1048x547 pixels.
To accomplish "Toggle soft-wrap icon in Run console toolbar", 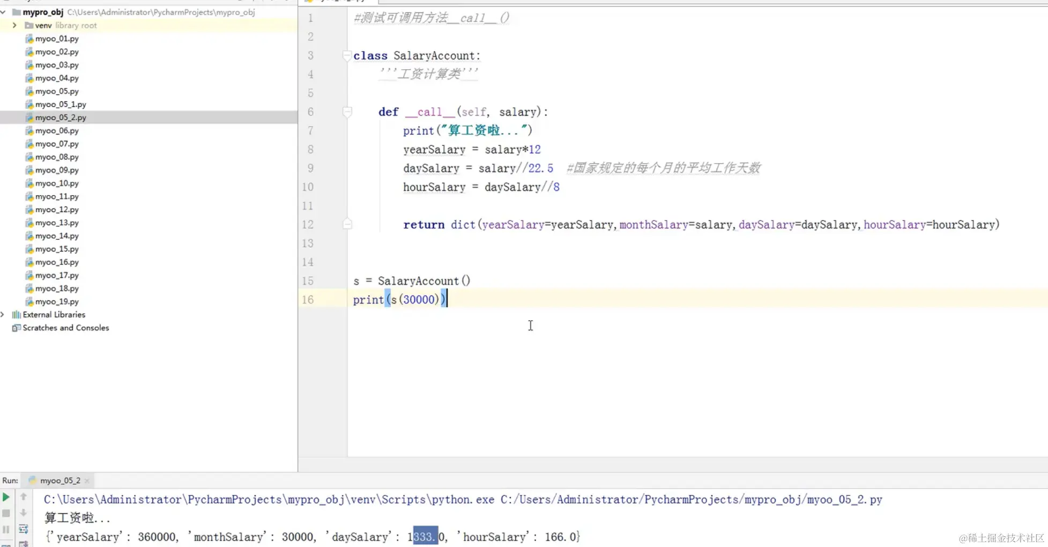I will tap(23, 530).
